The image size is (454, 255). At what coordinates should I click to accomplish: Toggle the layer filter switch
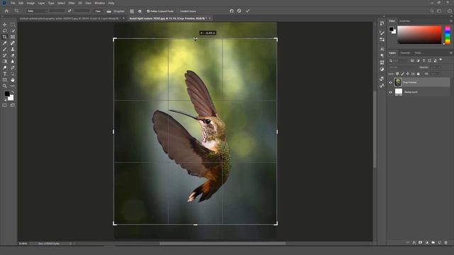pos(441,59)
